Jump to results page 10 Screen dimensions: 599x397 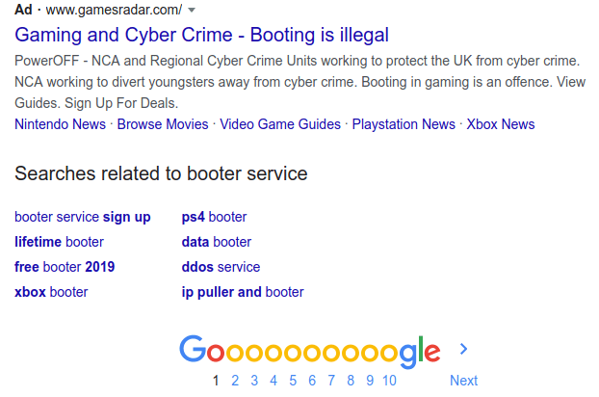click(389, 381)
